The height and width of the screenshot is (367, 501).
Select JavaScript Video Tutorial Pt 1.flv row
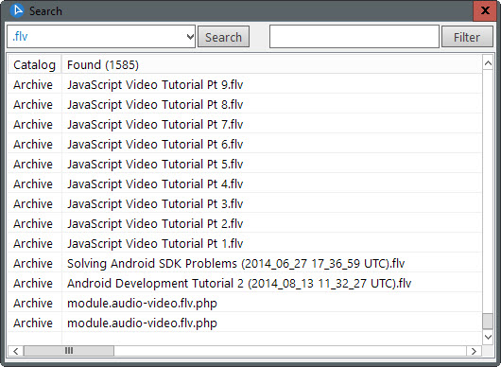[245, 243]
